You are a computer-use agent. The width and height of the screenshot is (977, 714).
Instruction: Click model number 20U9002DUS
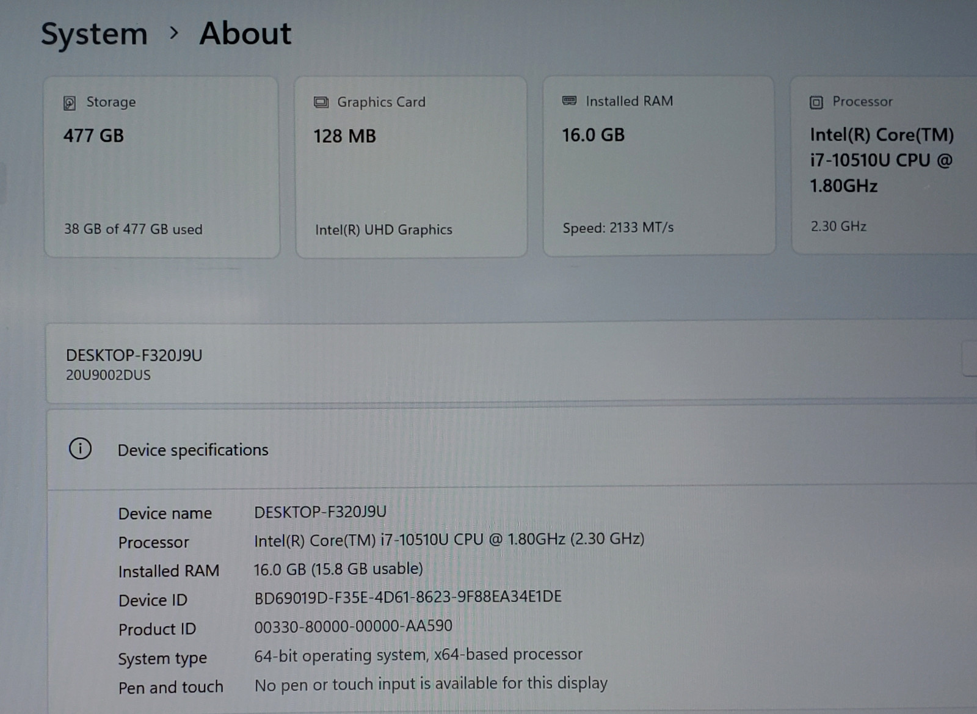coord(108,375)
